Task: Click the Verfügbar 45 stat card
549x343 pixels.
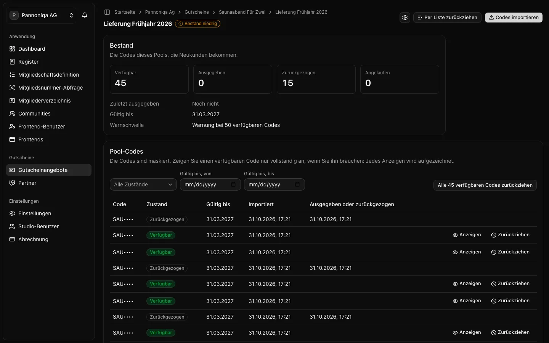Action: tap(149, 79)
